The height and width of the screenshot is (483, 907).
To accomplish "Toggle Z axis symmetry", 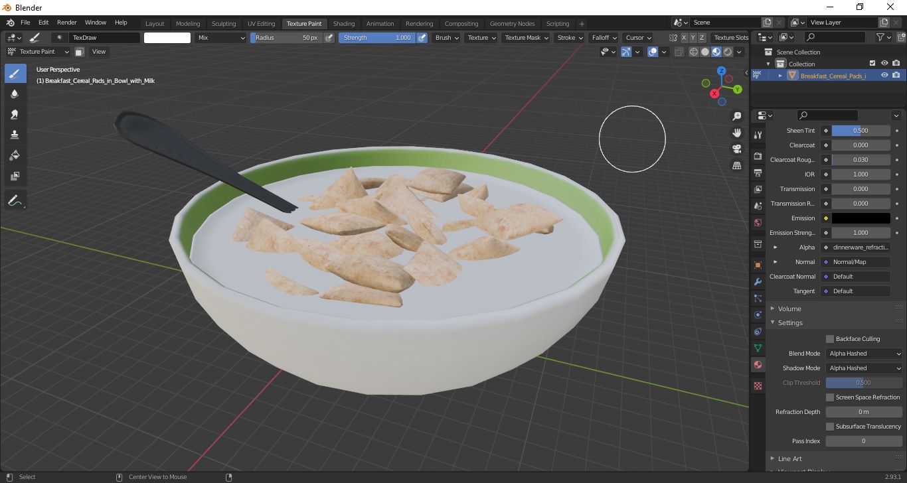I will (x=702, y=38).
